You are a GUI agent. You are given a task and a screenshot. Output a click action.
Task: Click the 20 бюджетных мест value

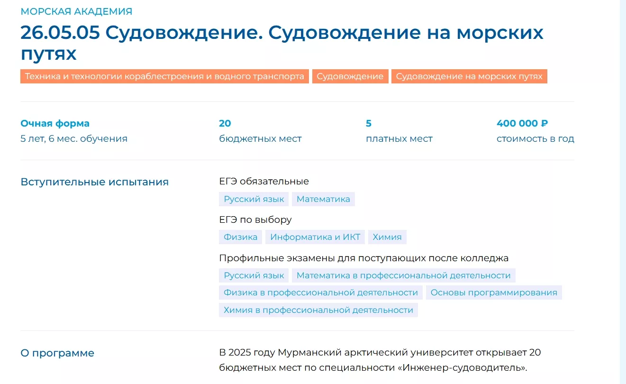[x=225, y=123]
